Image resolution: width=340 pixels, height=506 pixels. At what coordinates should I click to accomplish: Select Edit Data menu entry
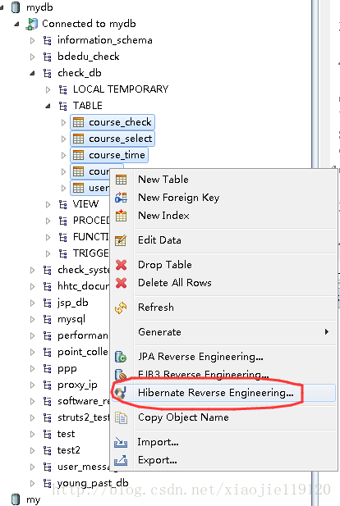click(223, 240)
